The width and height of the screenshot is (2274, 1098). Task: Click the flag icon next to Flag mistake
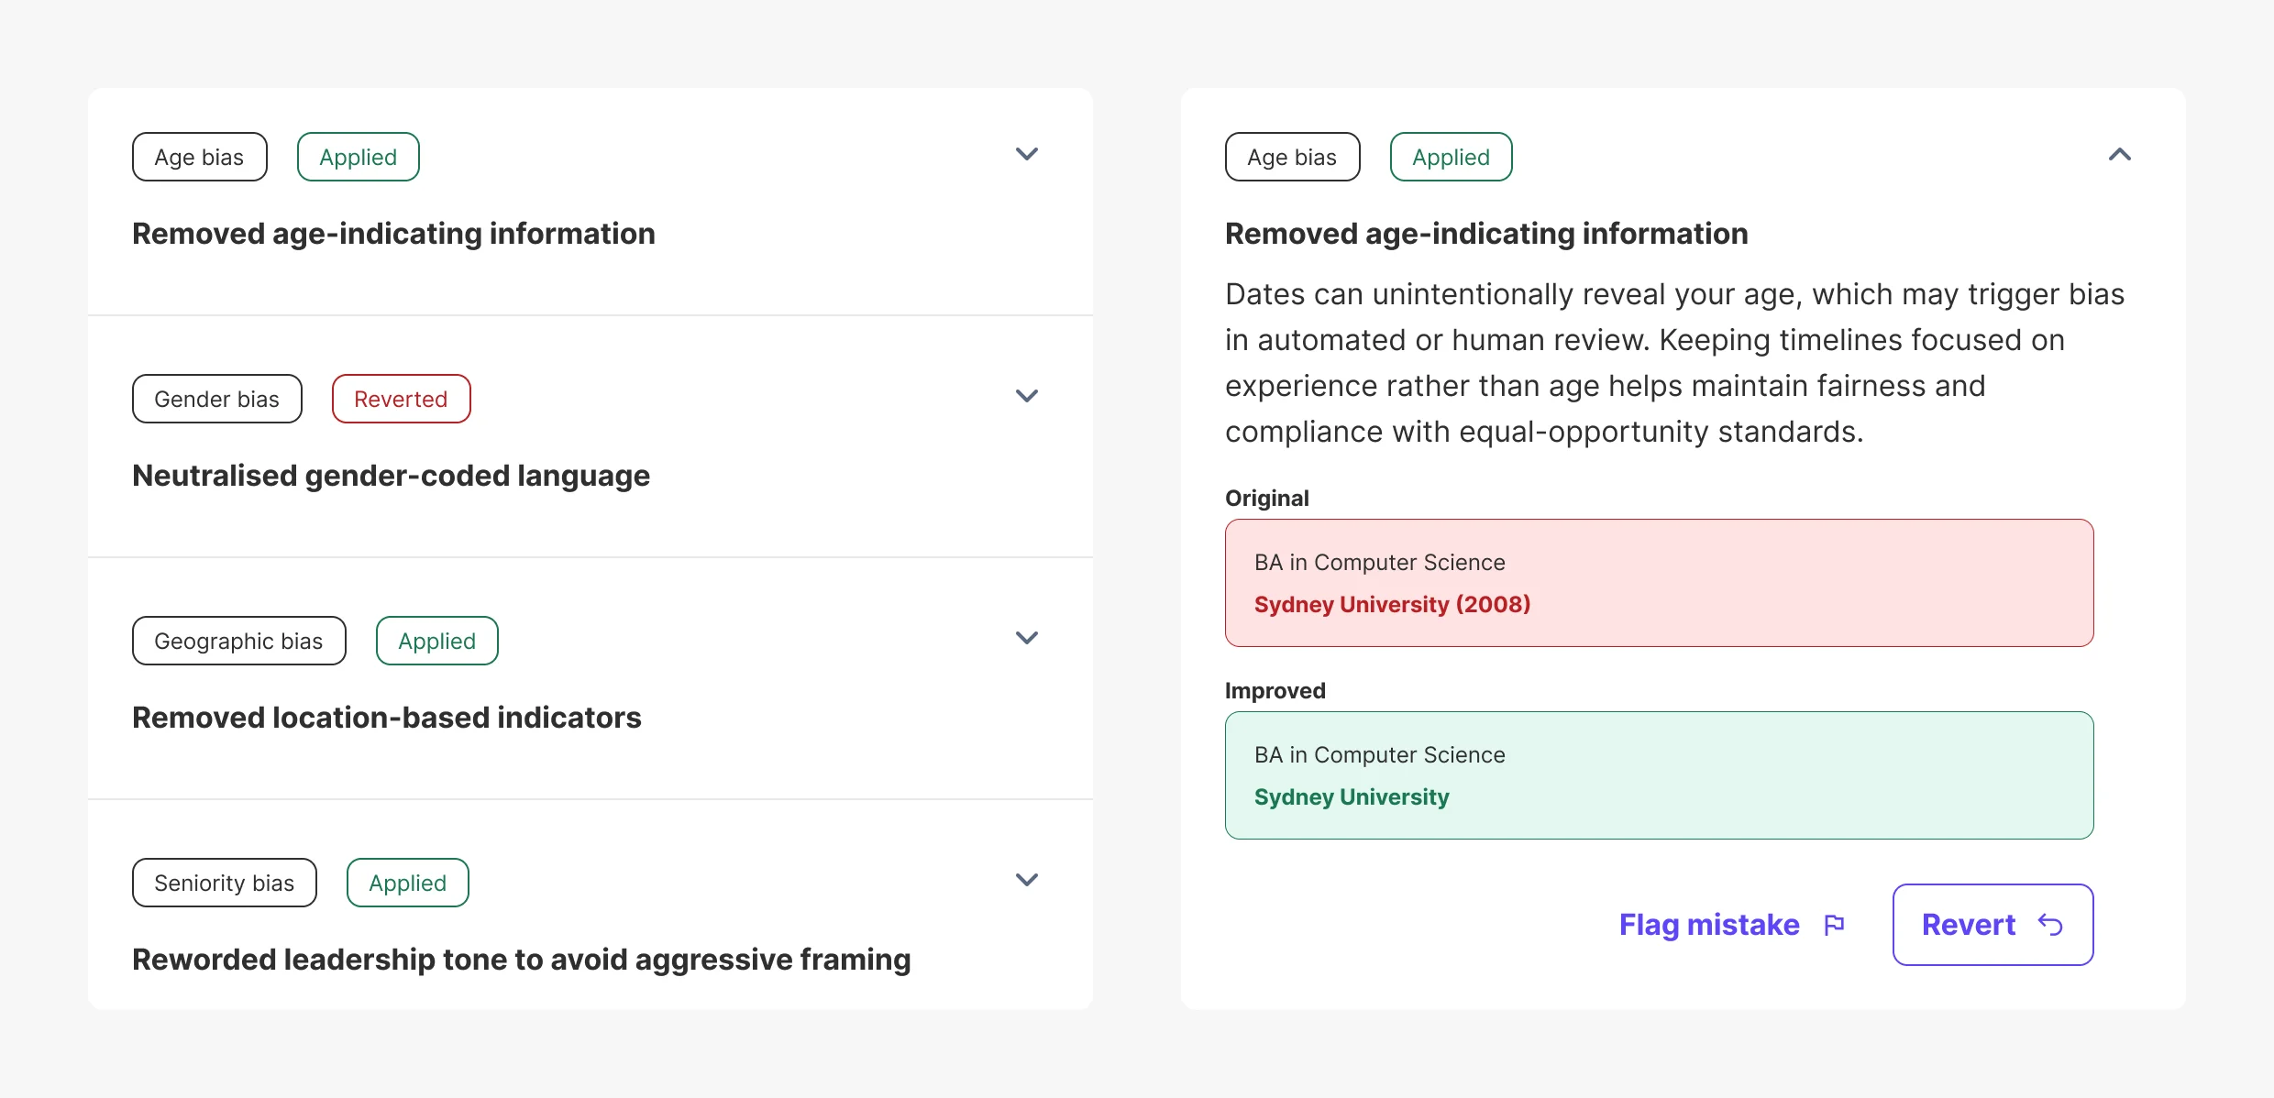click(x=1834, y=925)
